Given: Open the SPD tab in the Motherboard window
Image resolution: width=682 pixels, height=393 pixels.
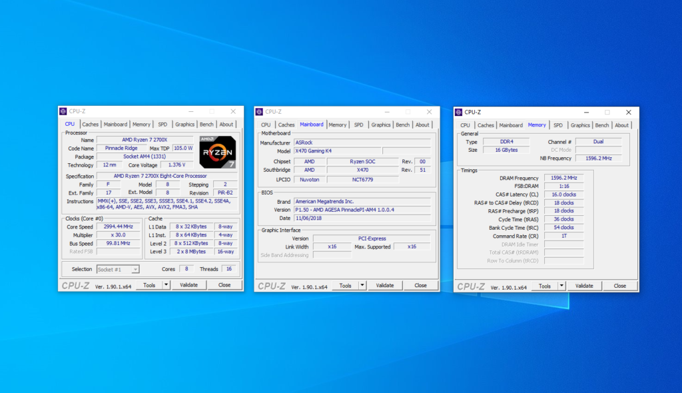Looking at the screenshot, I should click(x=358, y=125).
